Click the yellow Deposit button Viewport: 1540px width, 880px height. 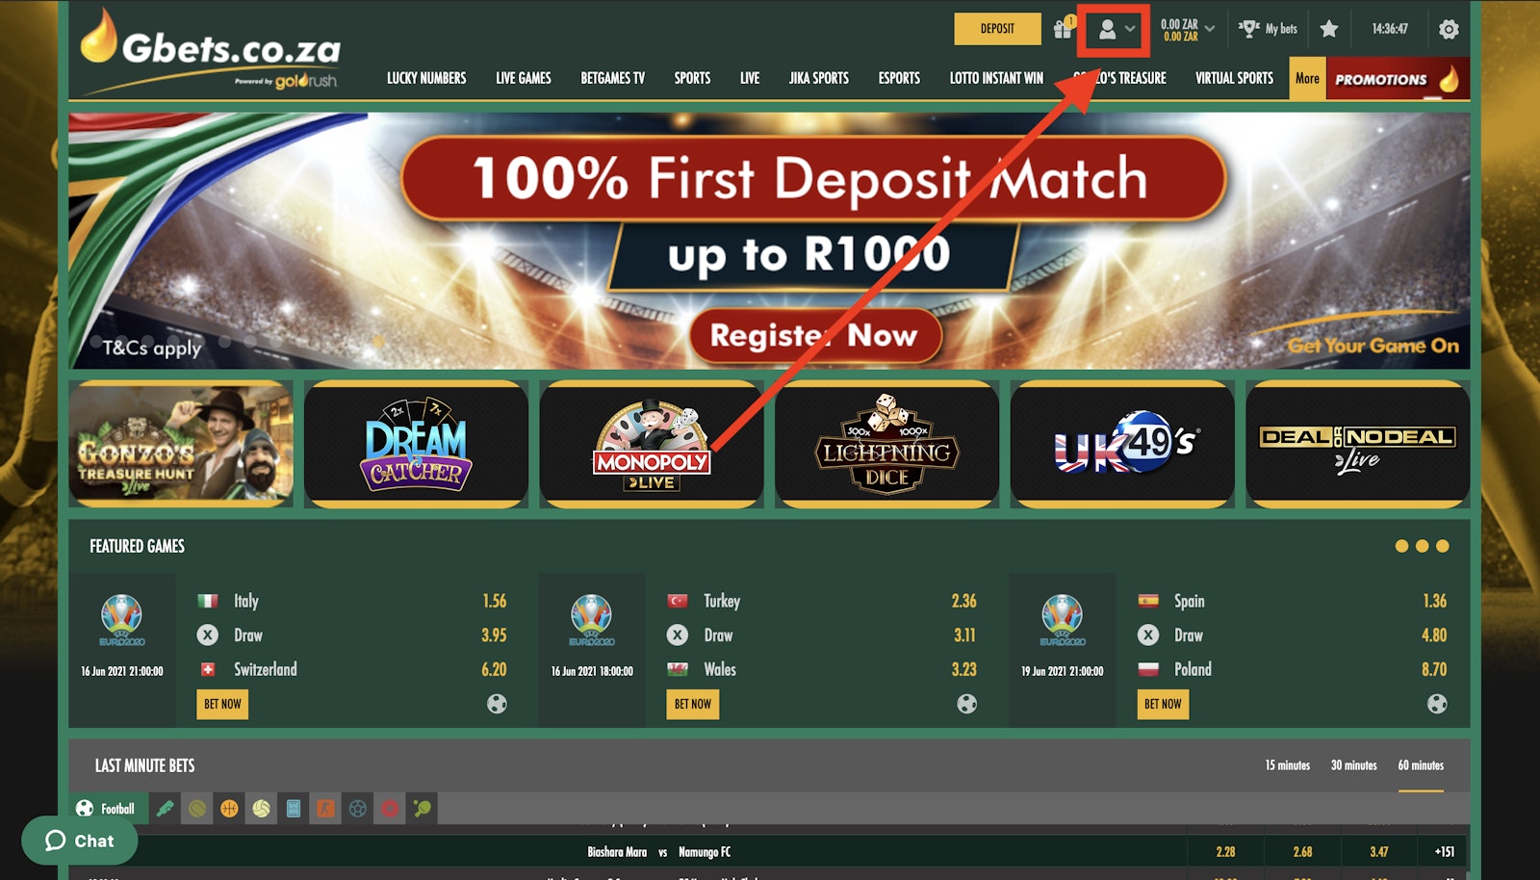[x=997, y=29]
